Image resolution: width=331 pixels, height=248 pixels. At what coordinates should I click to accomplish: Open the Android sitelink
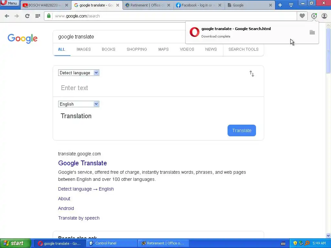point(66,208)
